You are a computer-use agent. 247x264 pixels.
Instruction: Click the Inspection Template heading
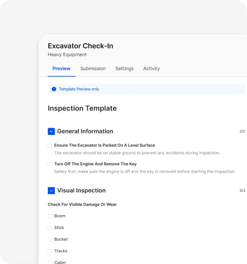[82, 108]
